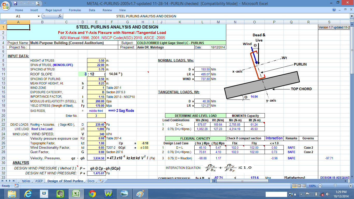Click the 100% zoom level button

(x=312, y=186)
